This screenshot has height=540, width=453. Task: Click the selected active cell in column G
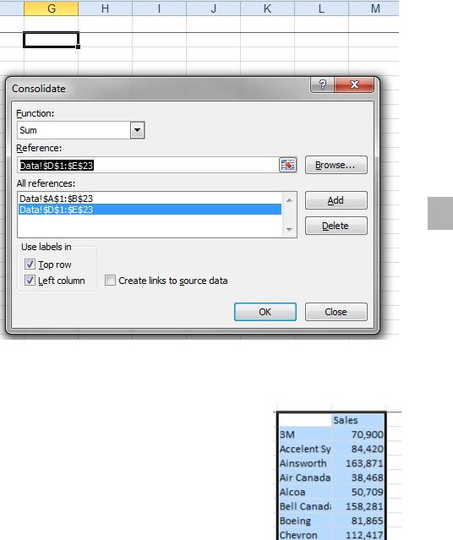52,40
